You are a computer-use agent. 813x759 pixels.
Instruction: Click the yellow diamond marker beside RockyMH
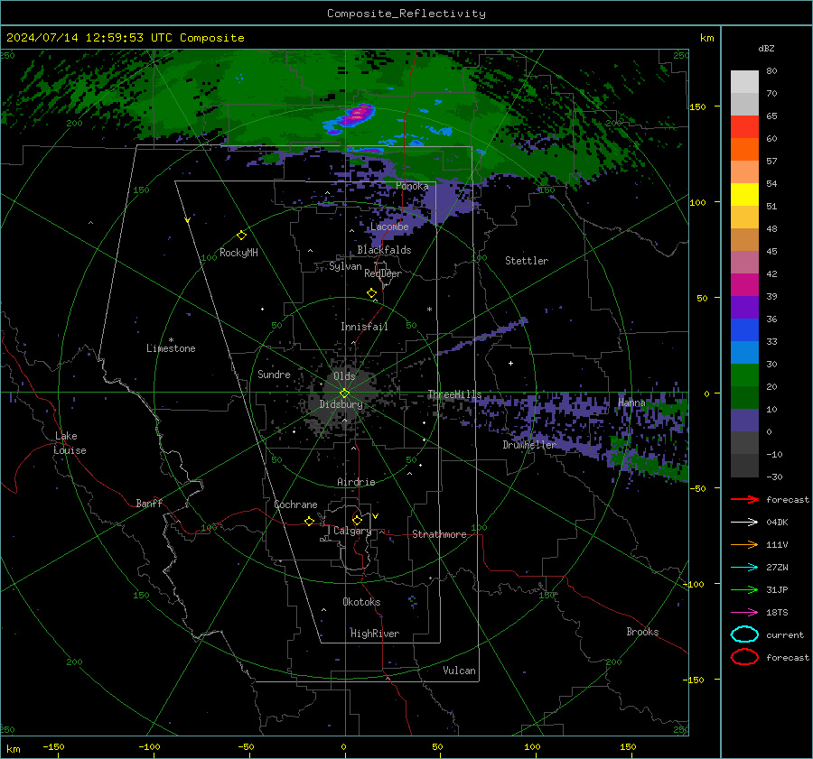[x=241, y=236]
